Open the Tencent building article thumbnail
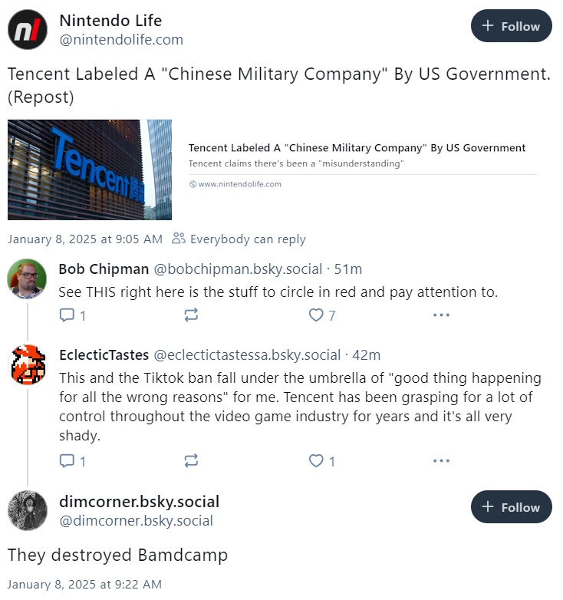This screenshot has width=563, height=600. [x=90, y=170]
